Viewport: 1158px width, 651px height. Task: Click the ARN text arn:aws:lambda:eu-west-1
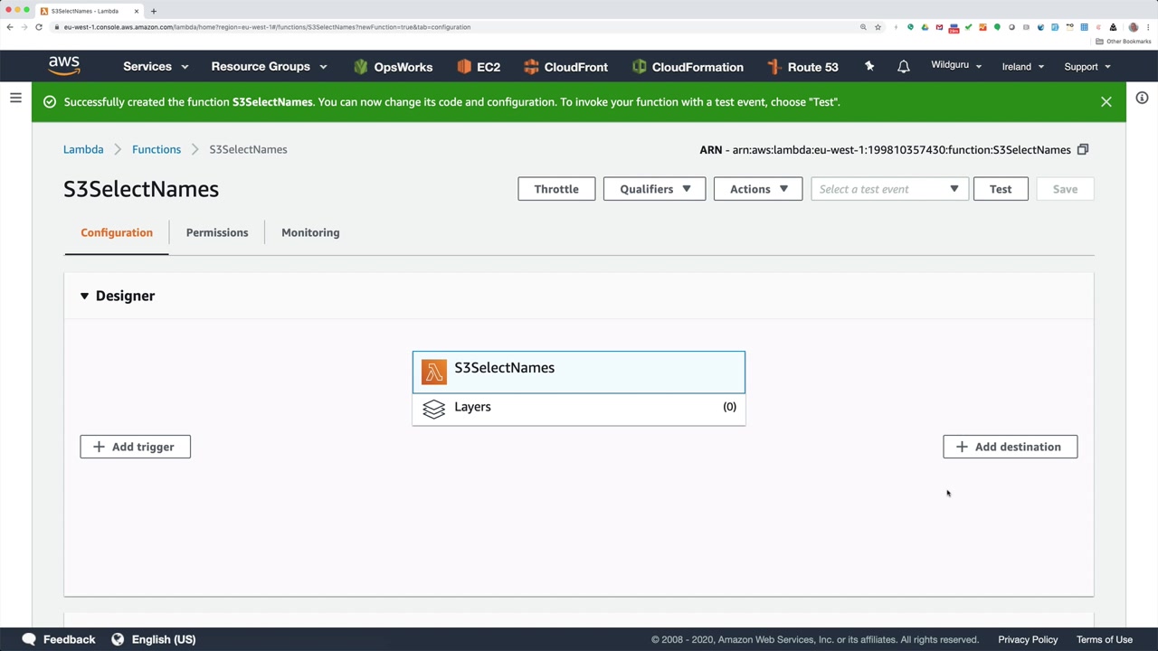click(902, 150)
